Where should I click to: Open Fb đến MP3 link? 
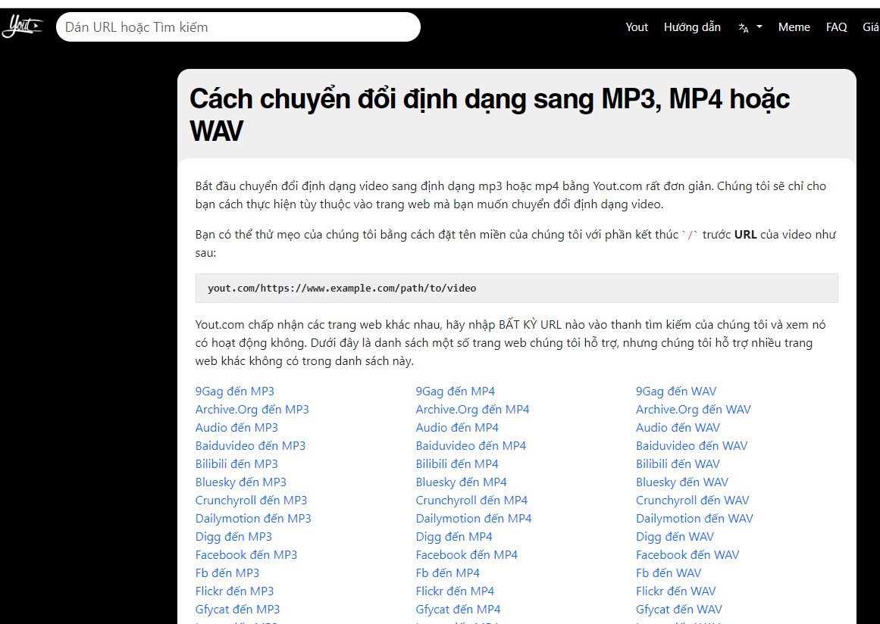227,573
